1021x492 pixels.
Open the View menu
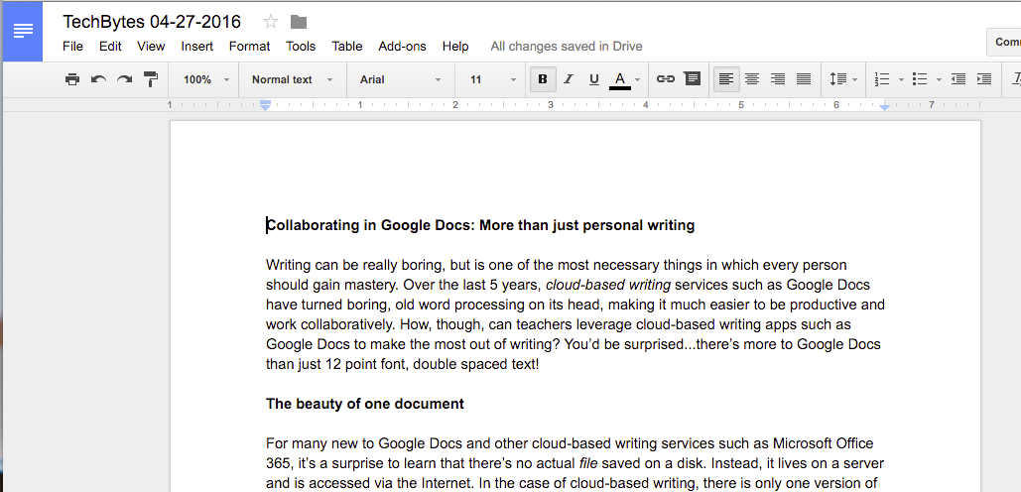151,47
